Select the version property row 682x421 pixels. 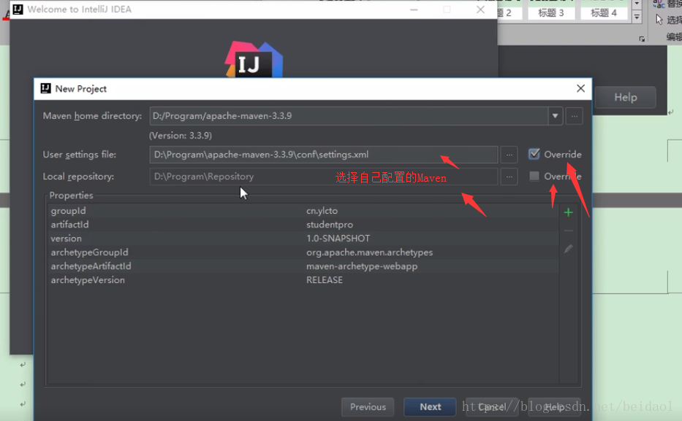(303, 239)
